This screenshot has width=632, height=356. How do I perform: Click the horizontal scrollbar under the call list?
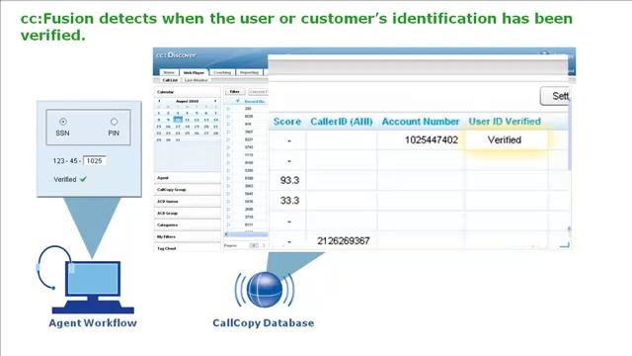tap(246, 234)
